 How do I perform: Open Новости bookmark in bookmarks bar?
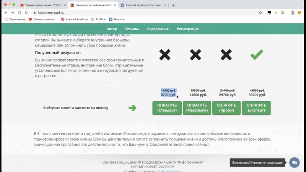point(117,19)
